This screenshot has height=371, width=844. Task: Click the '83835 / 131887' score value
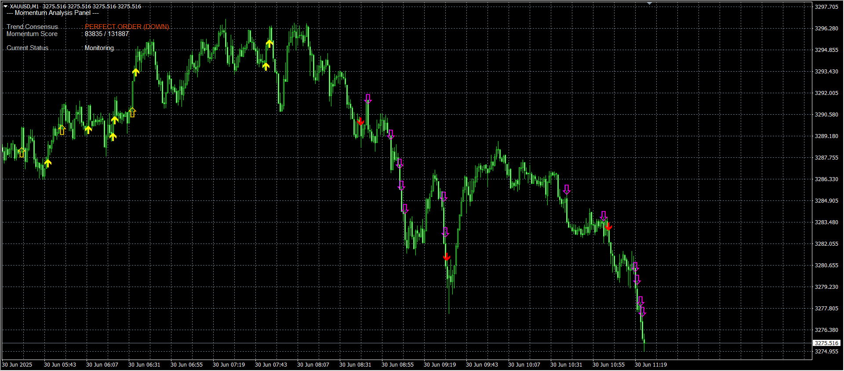tap(107, 34)
